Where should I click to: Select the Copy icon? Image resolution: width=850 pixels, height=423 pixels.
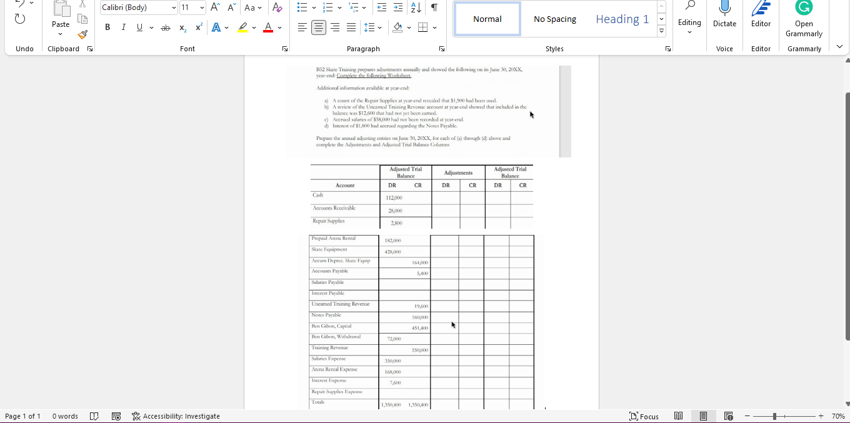click(82, 19)
